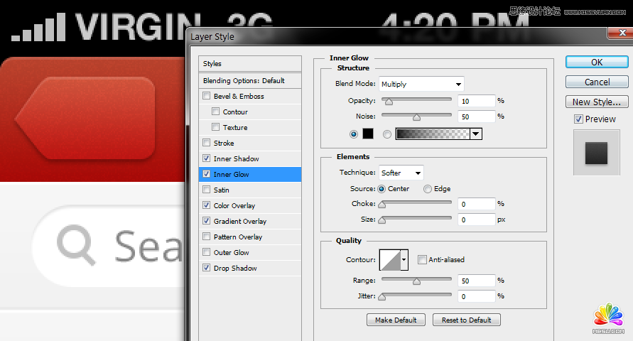633x341 pixels.
Task: Enable the Anti-aliased checkbox
Action: [422, 260]
